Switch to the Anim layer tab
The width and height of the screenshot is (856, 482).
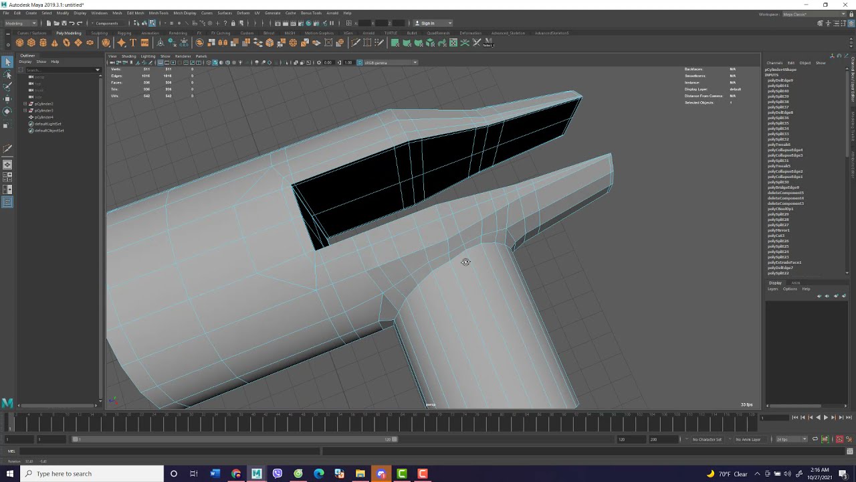tap(795, 283)
